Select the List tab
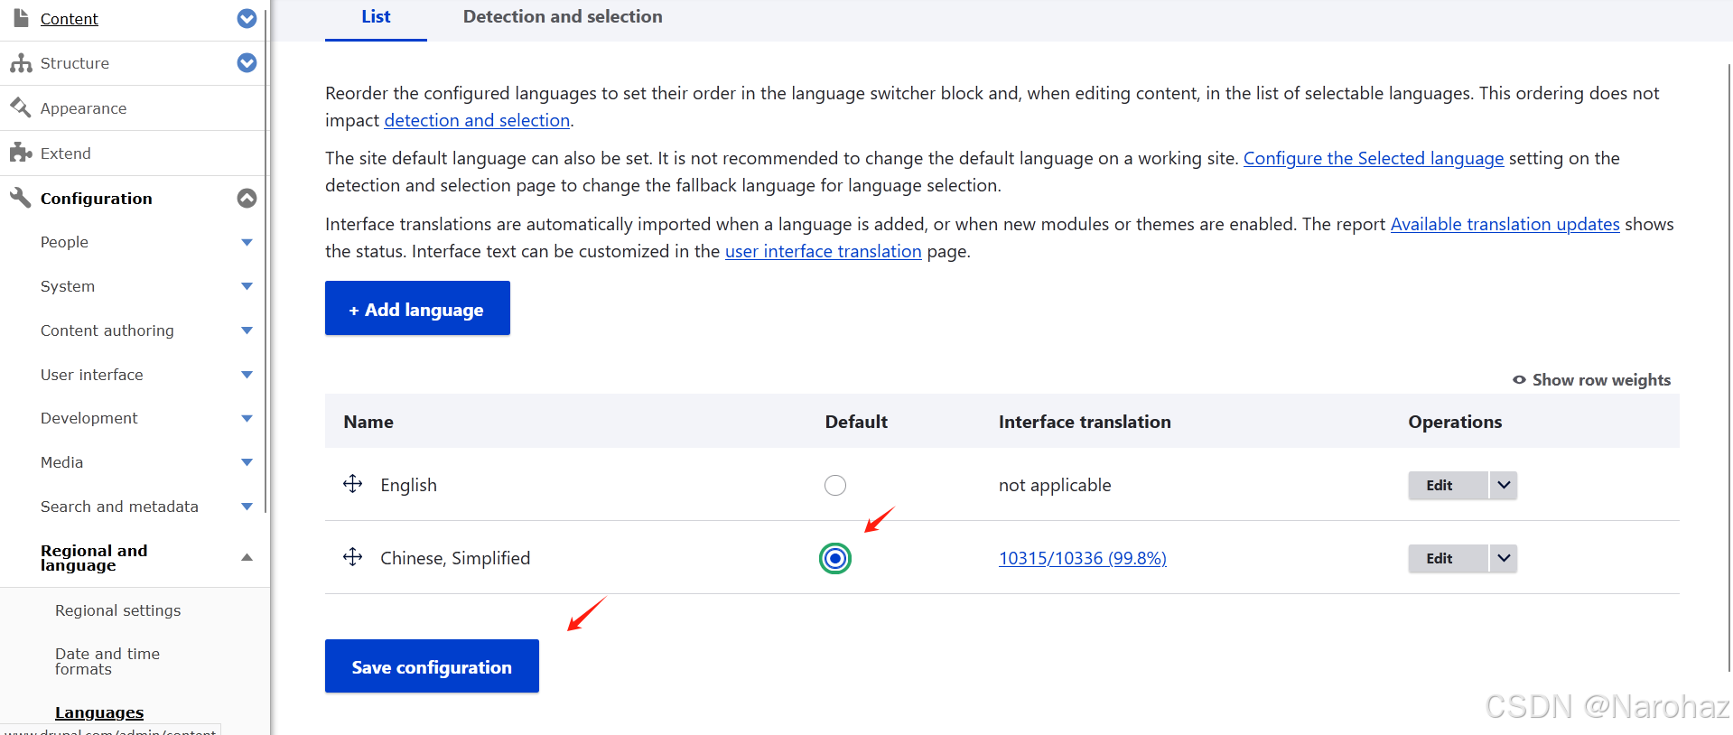Image resolution: width=1733 pixels, height=735 pixels. 375,16
